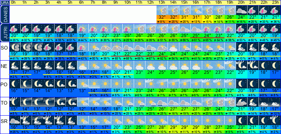Open the SR 10h sunny icon
This screenshot has width=281, height=134.
(x=128, y=120)
